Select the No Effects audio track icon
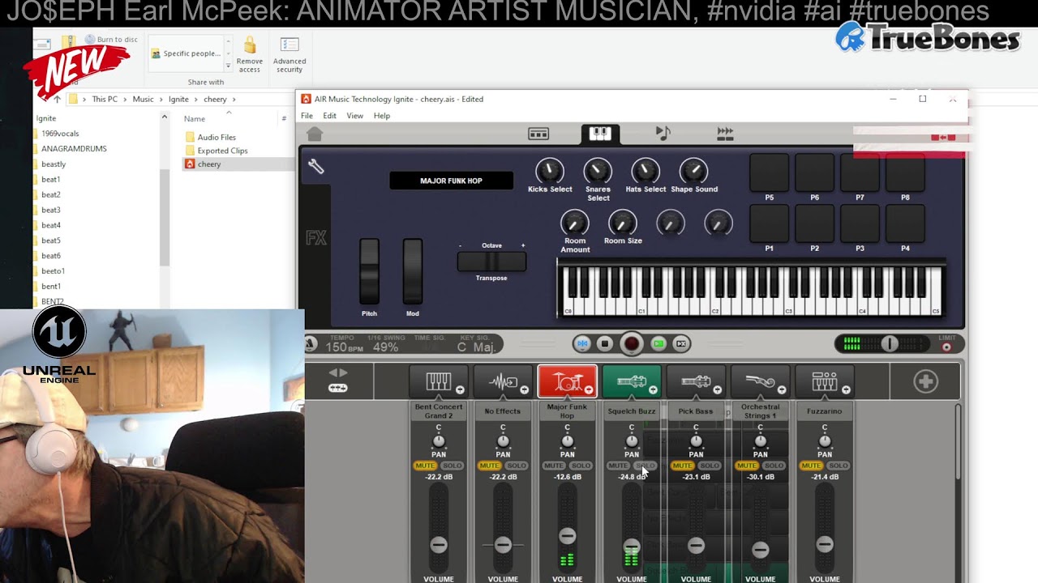1038x583 pixels. click(503, 381)
